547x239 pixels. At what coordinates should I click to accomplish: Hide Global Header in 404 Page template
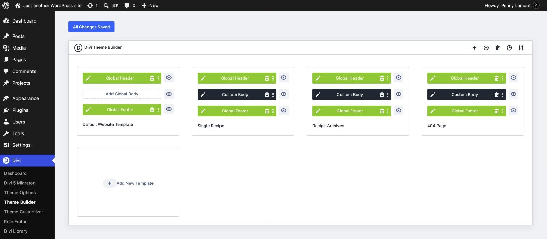click(x=513, y=78)
